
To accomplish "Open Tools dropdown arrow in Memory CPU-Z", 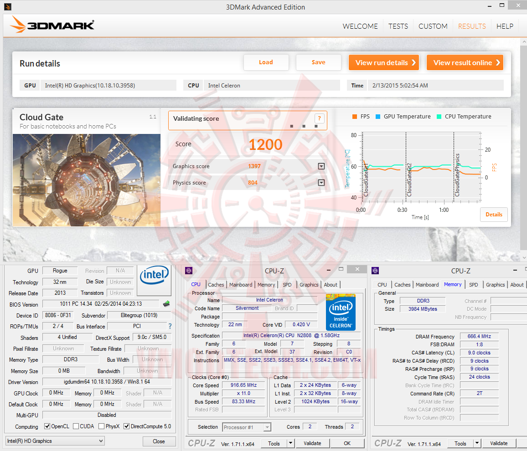I will coord(477,443).
